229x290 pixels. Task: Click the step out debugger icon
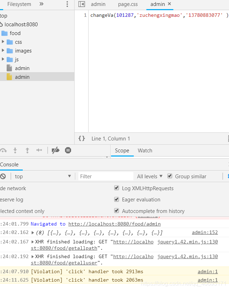click(27, 150)
